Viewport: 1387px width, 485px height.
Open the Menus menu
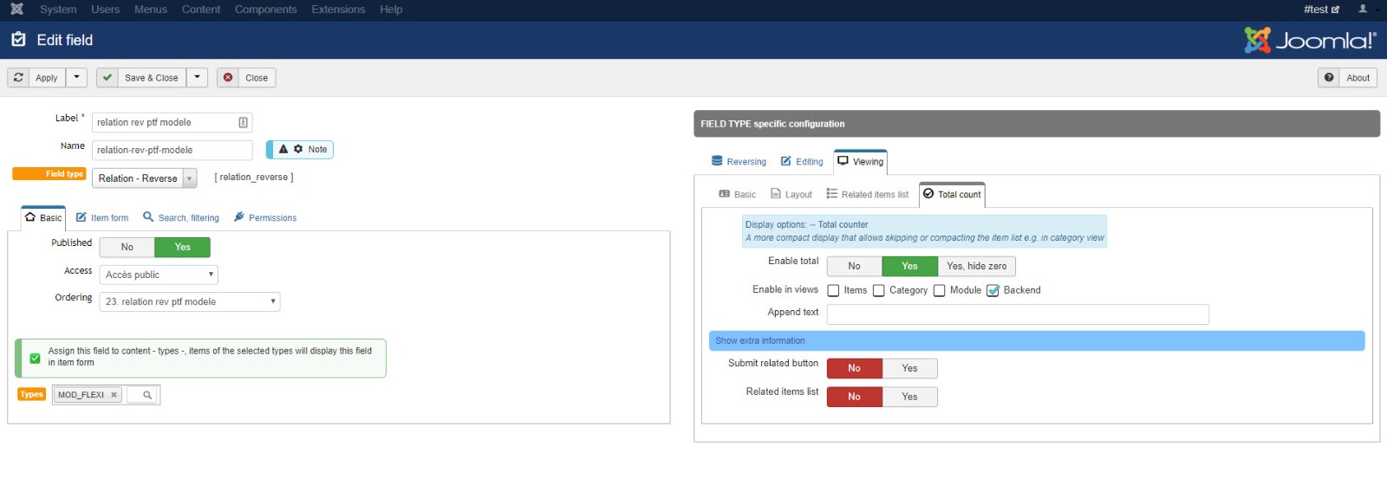point(151,10)
